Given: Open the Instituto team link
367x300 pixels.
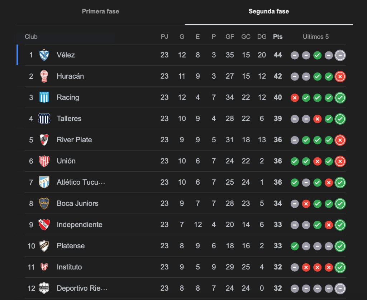Looking at the screenshot, I should (x=69, y=267).
